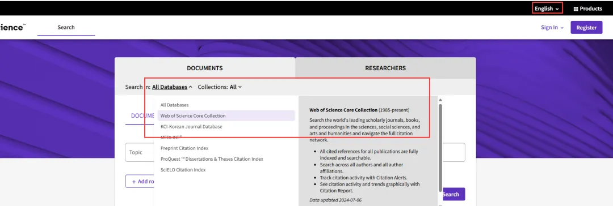The image size is (613, 206).
Task: Expand the Sign In menu
Action: (x=552, y=27)
